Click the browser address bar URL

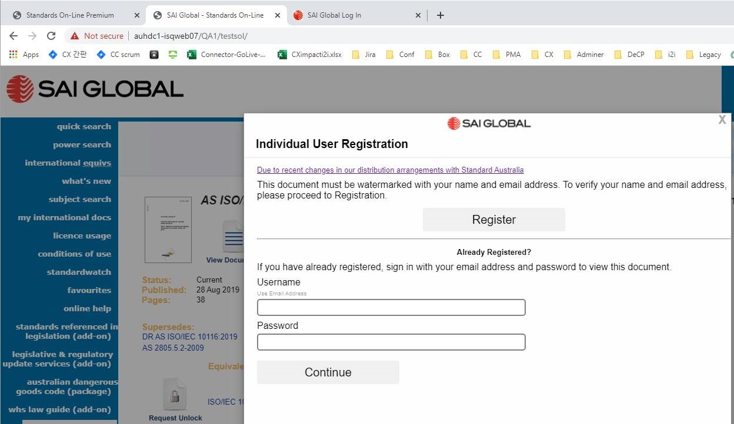click(191, 36)
